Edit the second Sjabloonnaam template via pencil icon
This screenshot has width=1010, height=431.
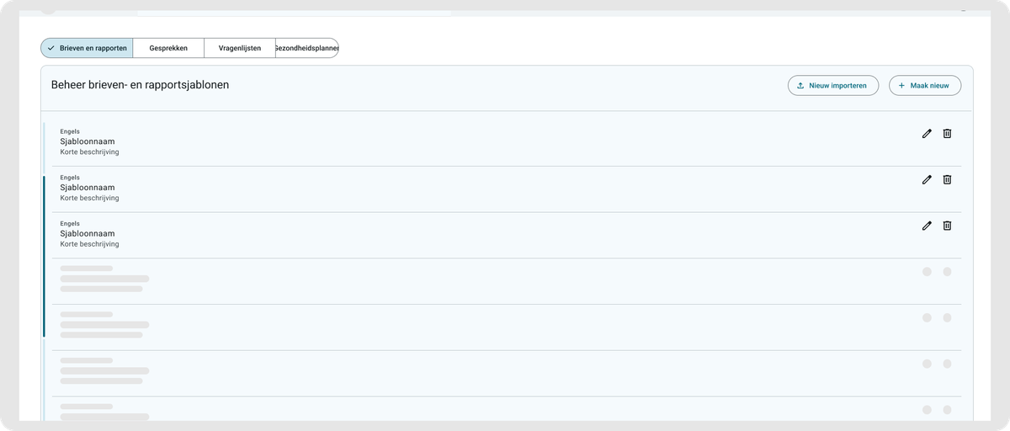click(x=927, y=179)
